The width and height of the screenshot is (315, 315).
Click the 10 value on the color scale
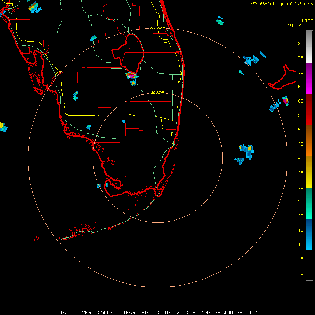coord(301,245)
